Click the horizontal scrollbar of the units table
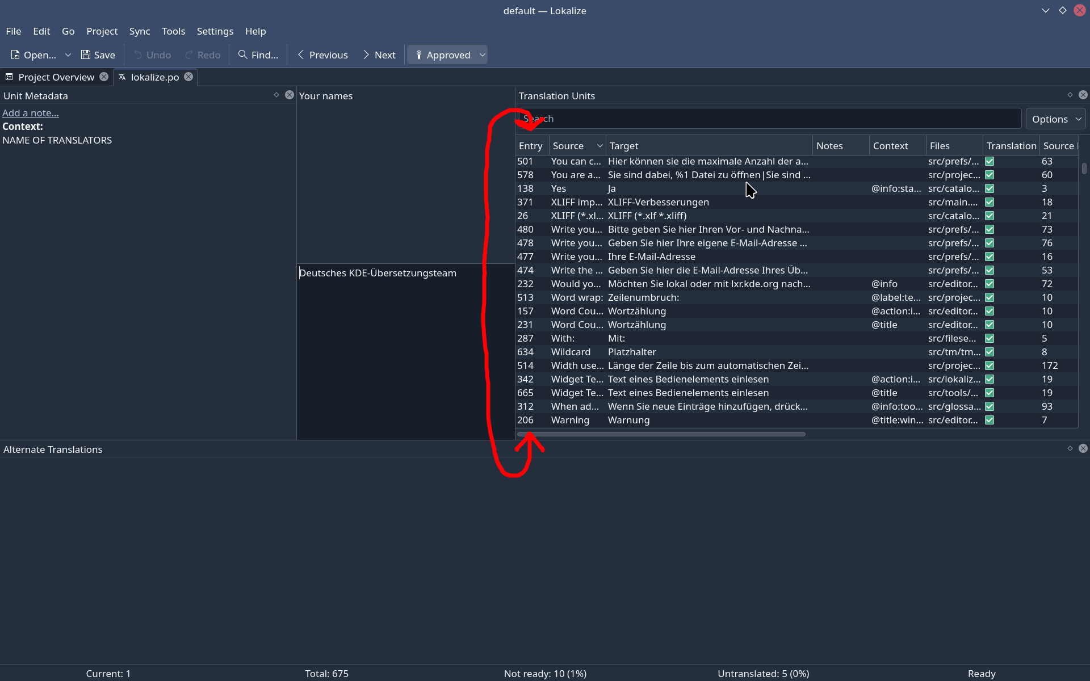The height and width of the screenshot is (681, 1090). pos(661,434)
